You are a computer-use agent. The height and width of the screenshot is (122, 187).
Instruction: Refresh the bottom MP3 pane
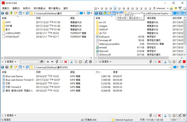click(27, 67)
